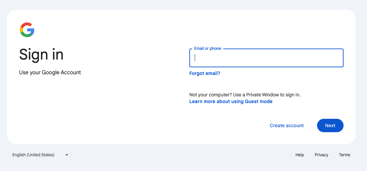Open the Privacy footer link
Viewport: 367px width, 171px height.
pyautogui.click(x=321, y=155)
